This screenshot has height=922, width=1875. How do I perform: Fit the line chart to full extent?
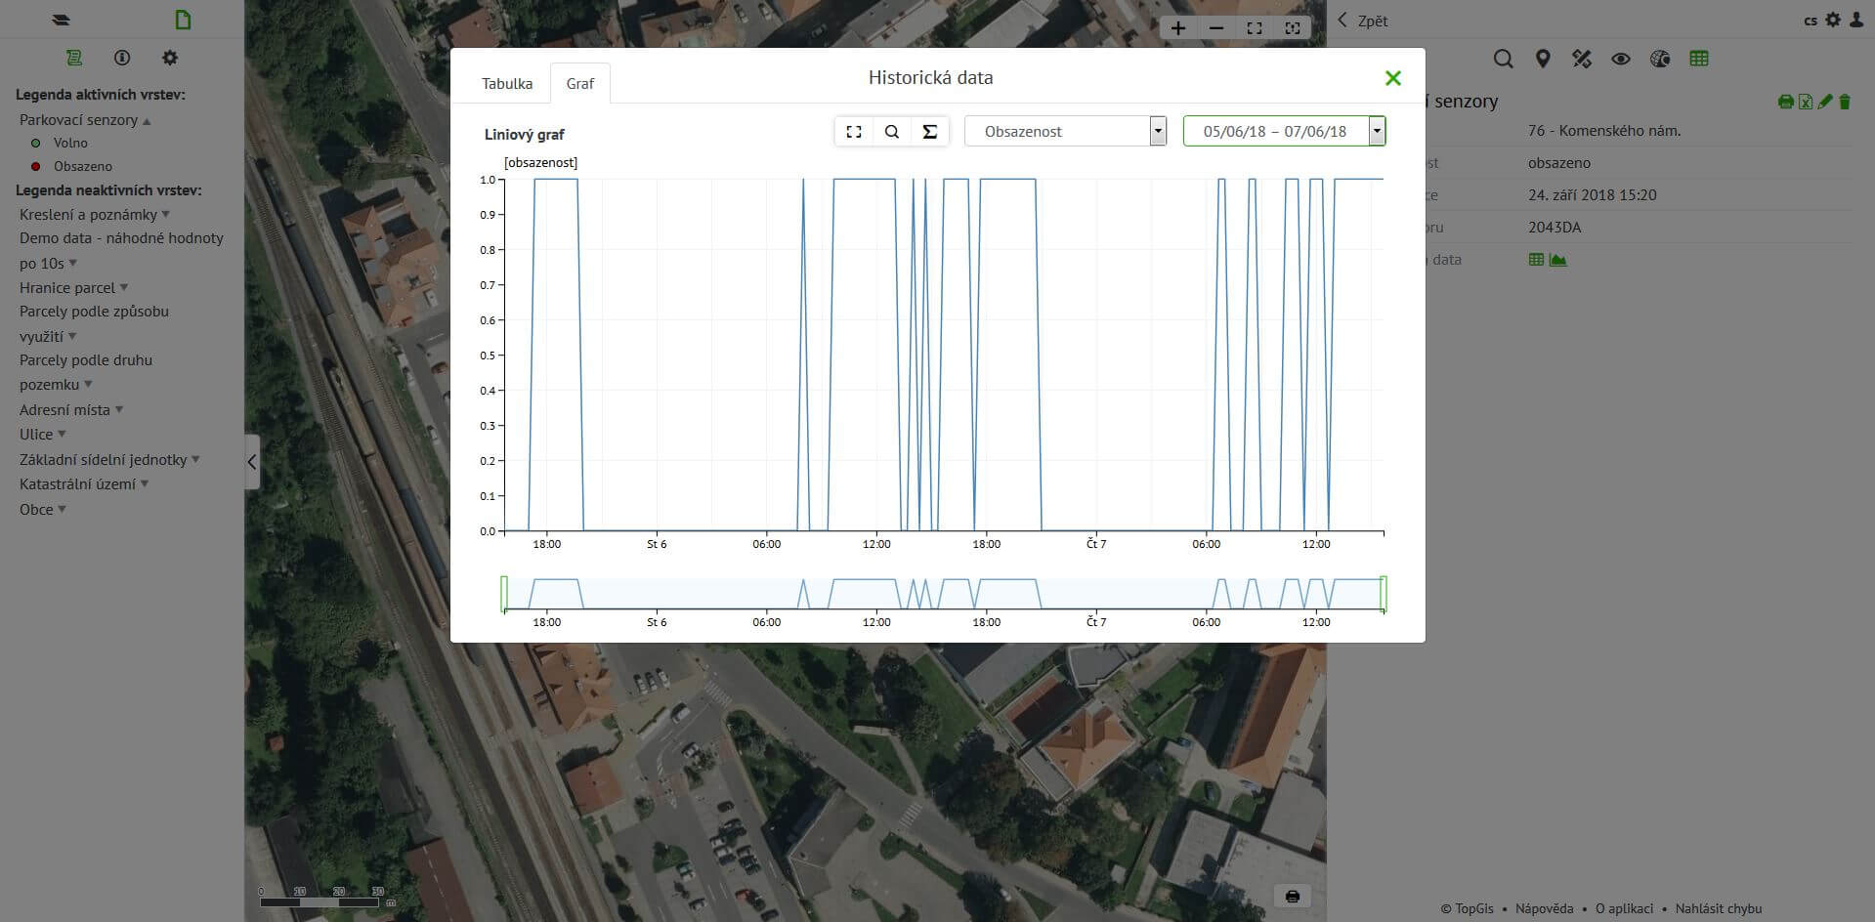pos(854,132)
